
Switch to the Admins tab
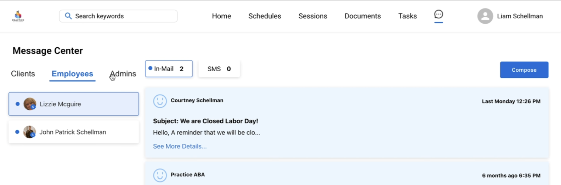tap(123, 74)
